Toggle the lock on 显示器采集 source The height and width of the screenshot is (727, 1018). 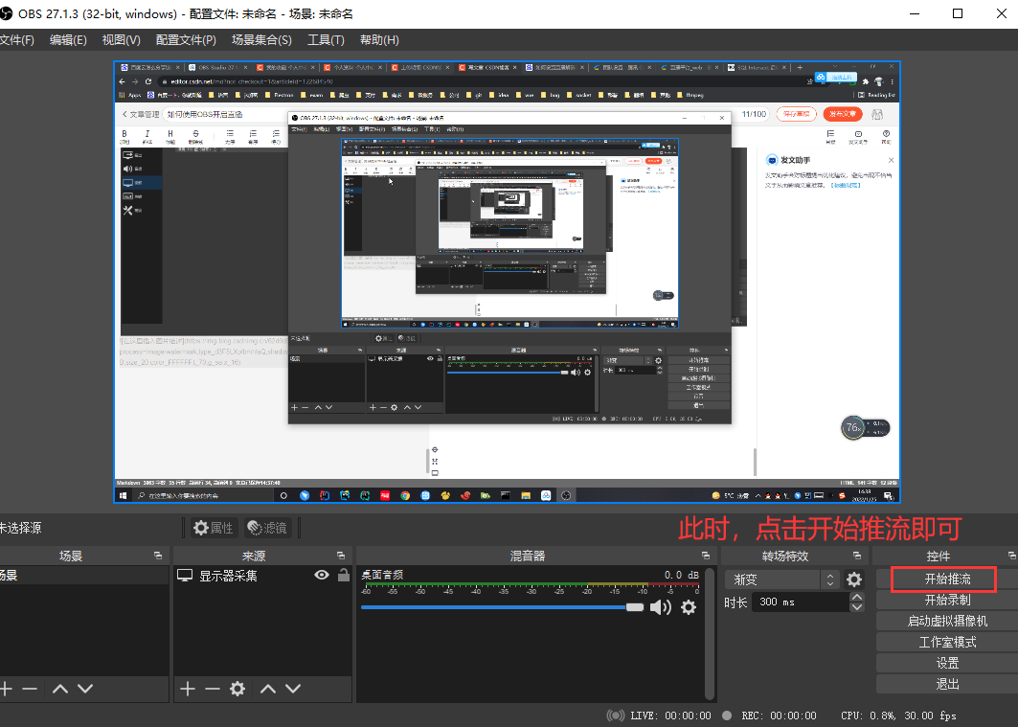344,575
